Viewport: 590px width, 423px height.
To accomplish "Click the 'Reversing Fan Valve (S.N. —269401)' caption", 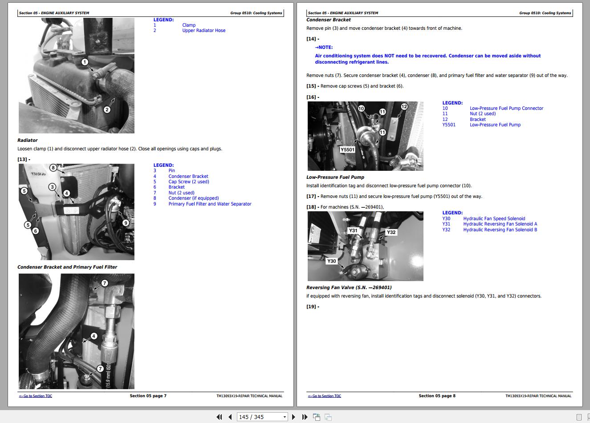I will click(349, 288).
